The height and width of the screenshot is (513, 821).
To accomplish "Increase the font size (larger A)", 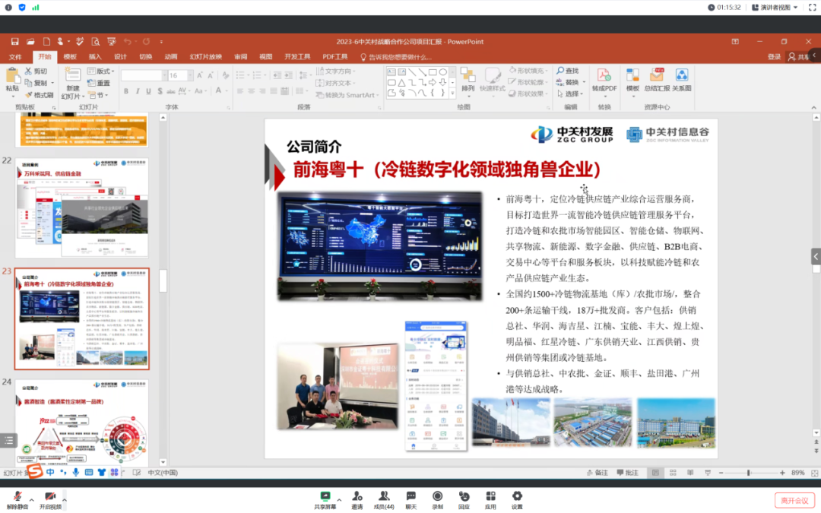I will point(200,75).
